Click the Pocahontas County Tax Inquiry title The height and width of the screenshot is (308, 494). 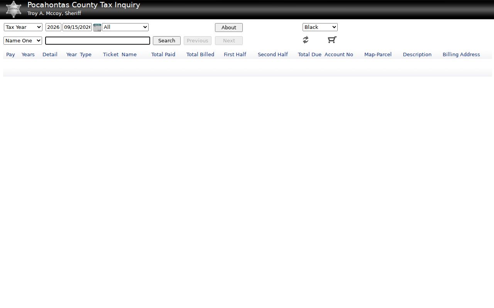pyautogui.click(x=84, y=5)
